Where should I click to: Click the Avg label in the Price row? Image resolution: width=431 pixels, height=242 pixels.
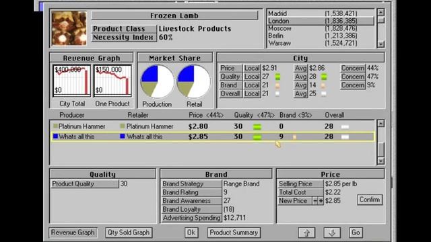coord(301,68)
